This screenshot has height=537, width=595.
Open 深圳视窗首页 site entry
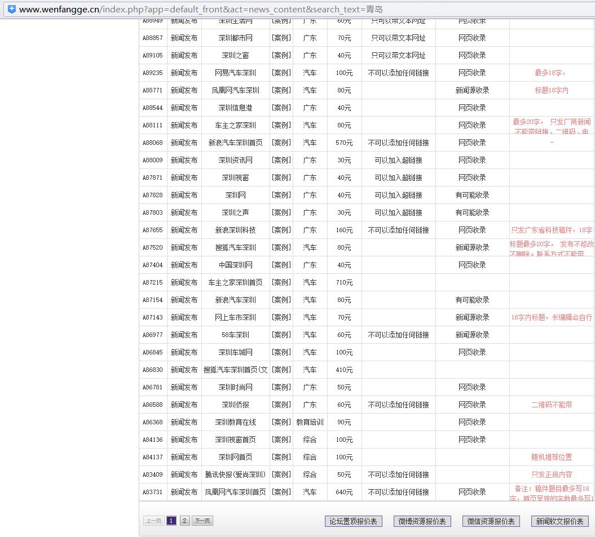point(235,440)
